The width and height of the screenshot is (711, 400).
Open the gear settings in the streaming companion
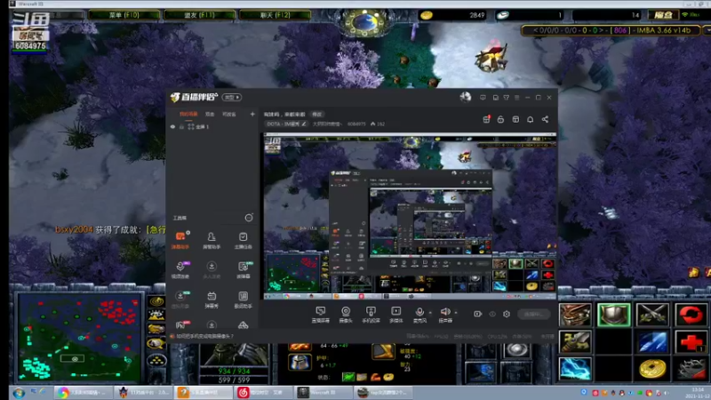(507, 314)
